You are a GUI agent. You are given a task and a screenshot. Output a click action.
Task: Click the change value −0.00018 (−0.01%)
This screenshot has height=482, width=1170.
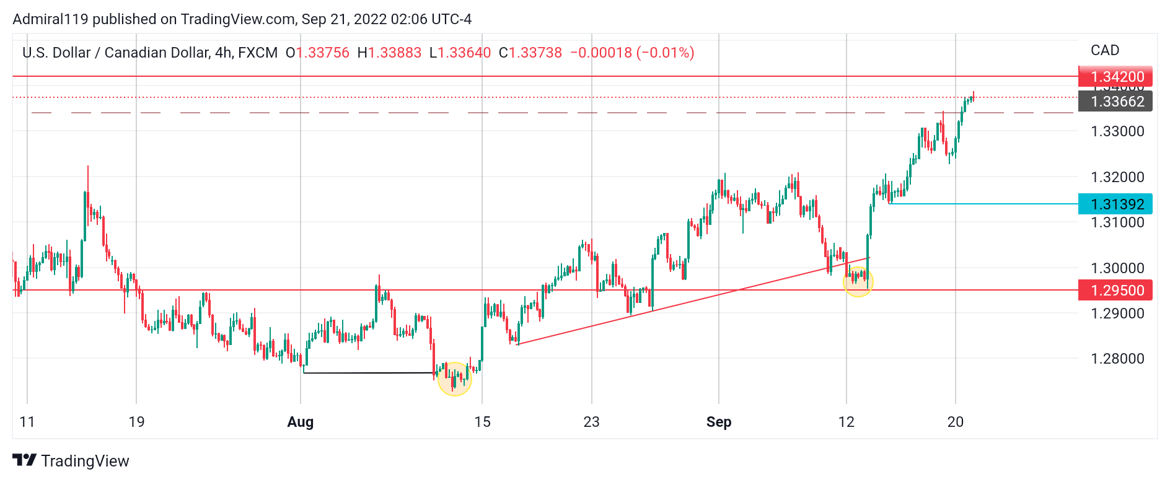coord(632,53)
